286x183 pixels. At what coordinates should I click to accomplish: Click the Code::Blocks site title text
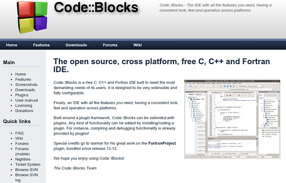[96, 8]
